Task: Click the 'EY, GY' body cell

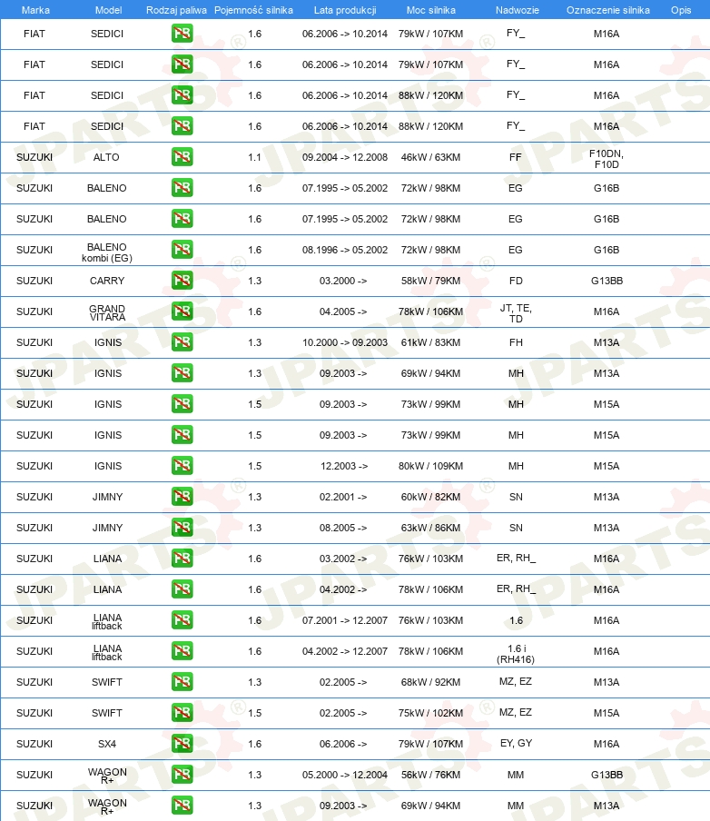Action: 516,743
